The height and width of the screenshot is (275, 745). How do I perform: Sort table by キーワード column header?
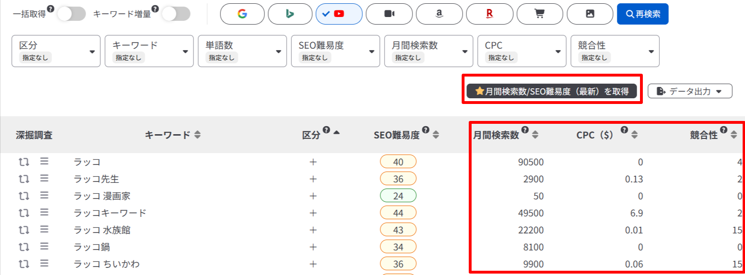pos(197,135)
